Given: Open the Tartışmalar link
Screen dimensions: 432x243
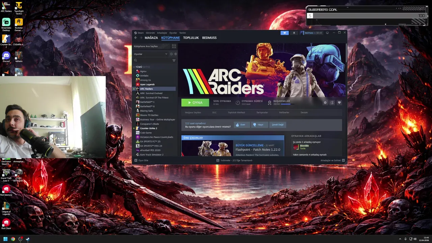Looking at the screenshot, I should pyautogui.click(x=262, y=112).
